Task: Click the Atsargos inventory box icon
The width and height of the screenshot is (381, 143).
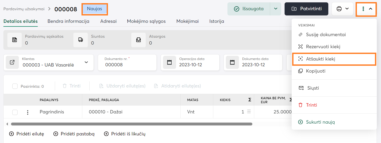Action: [x=139, y=40]
